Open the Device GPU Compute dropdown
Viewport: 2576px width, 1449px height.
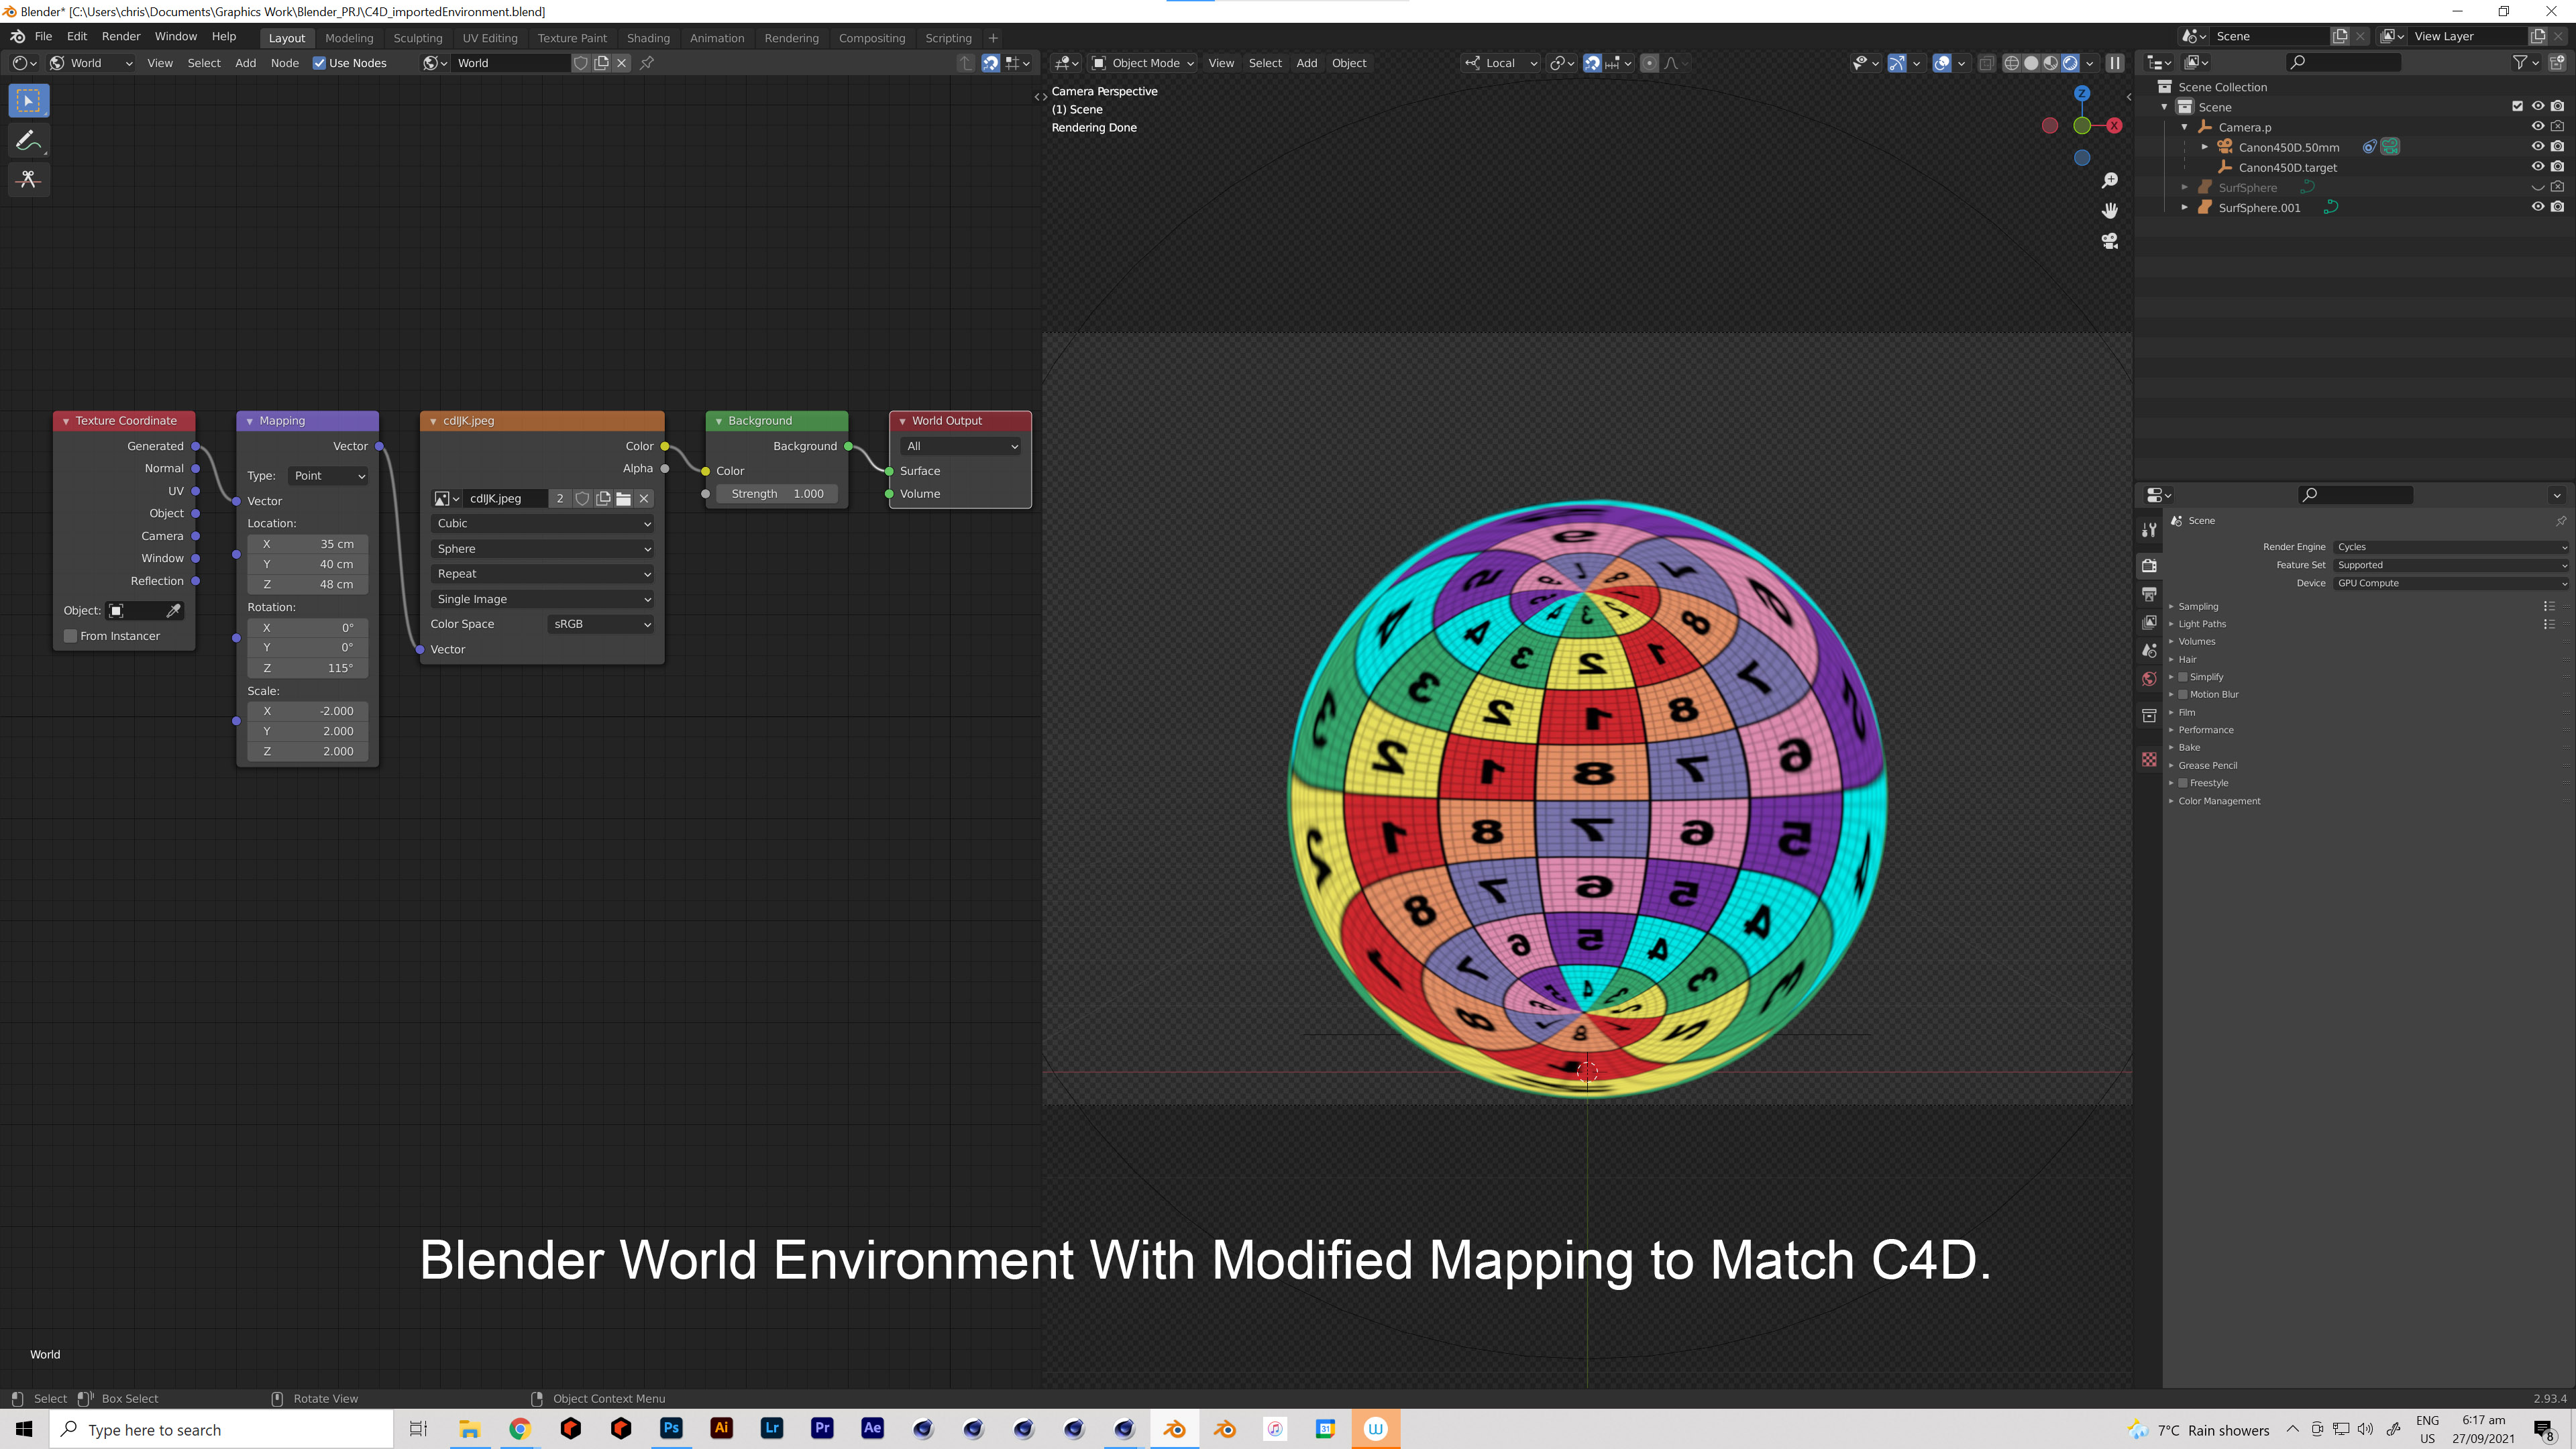tap(2451, 583)
